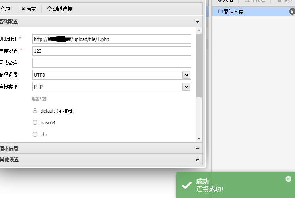Click the 基础配置 section header title
The width and height of the screenshot is (295, 198).
pyautogui.click(x=9, y=21)
